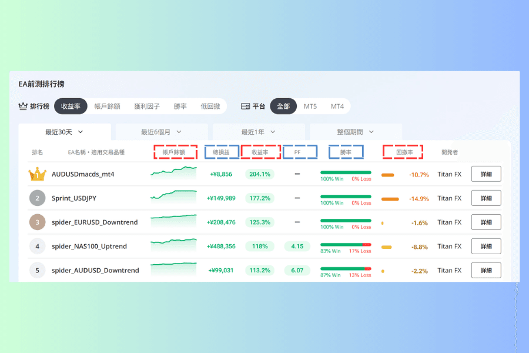Click the +¥208,476 profit value
This screenshot has height=353, width=529.
coord(221,222)
